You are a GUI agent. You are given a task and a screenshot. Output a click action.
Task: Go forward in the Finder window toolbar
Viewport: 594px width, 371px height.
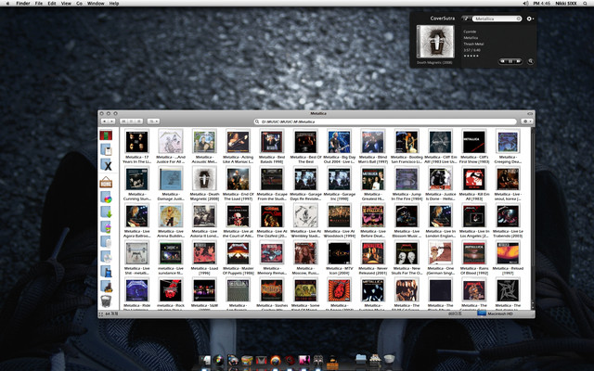[x=111, y=122]
